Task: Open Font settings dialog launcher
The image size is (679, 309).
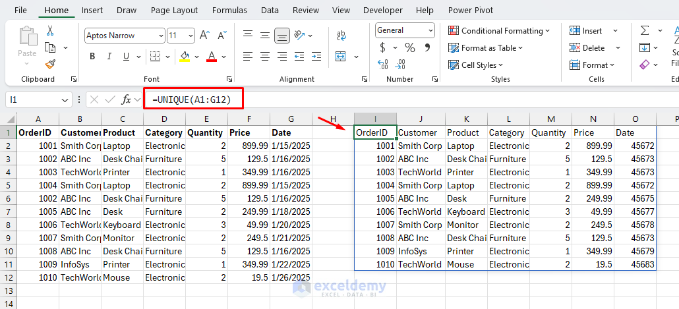Action: pos(228,79)
